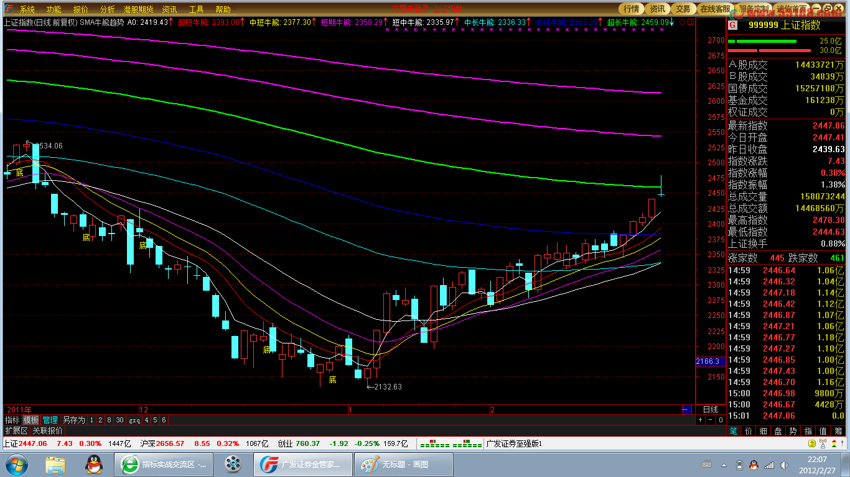Select template slot 30
Viewport: 850px width, 477px height.
pos(119,420)
